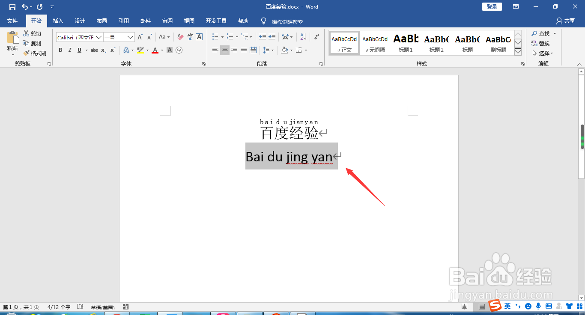Open line spacing dropdown
Screen dimensions: 585x315
(x=268, y=50)
